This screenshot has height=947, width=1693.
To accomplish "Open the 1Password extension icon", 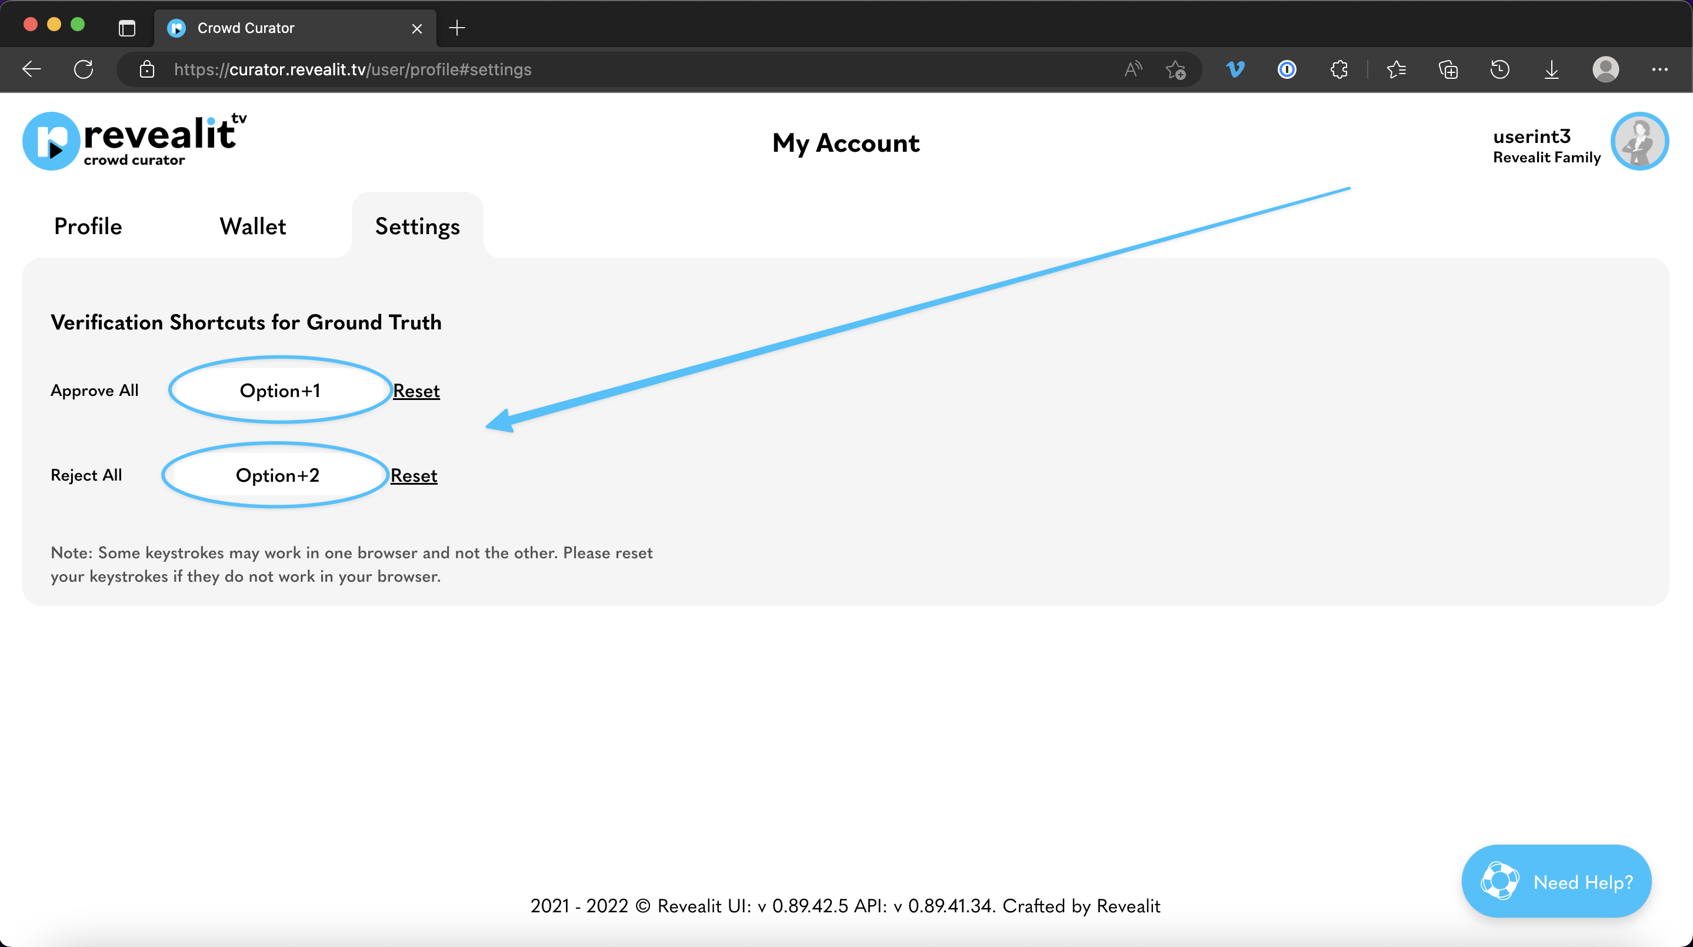I will 1286,69.
